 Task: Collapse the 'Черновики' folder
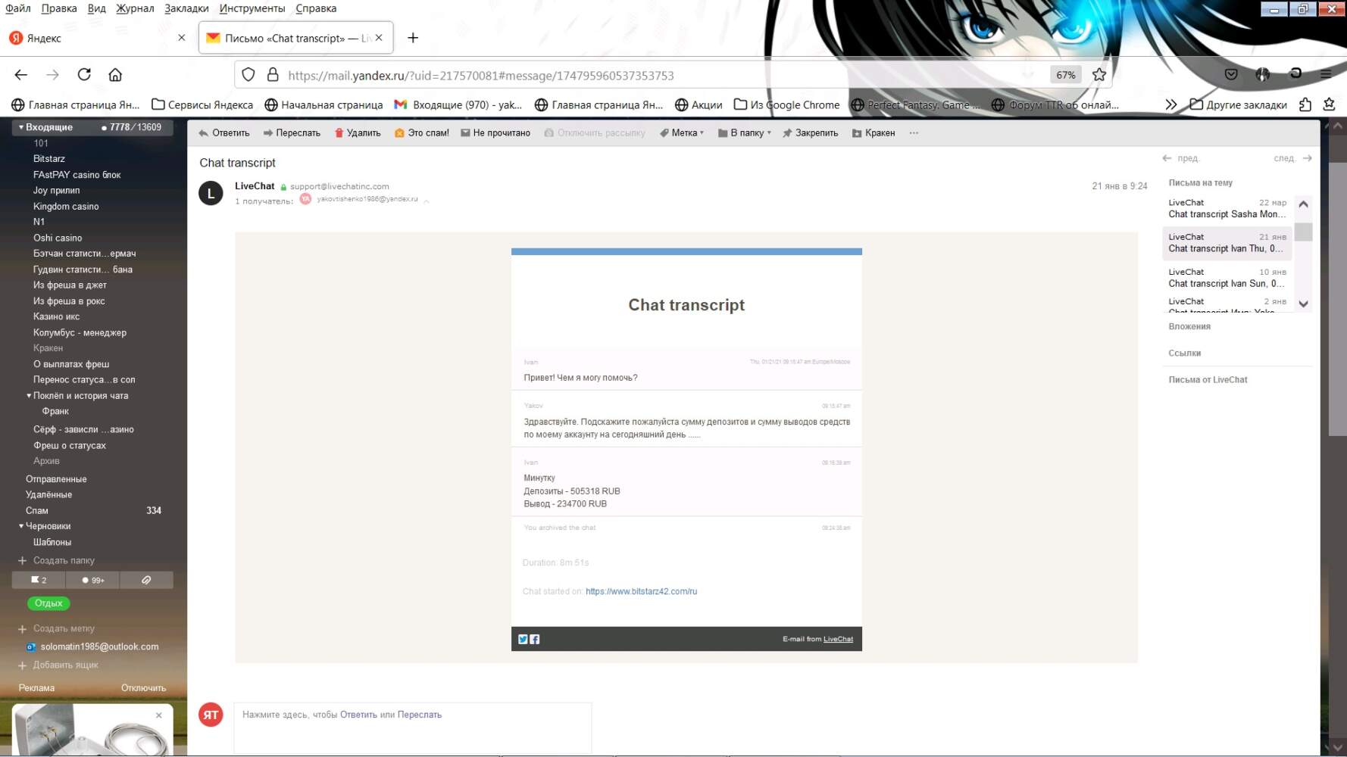21,526
